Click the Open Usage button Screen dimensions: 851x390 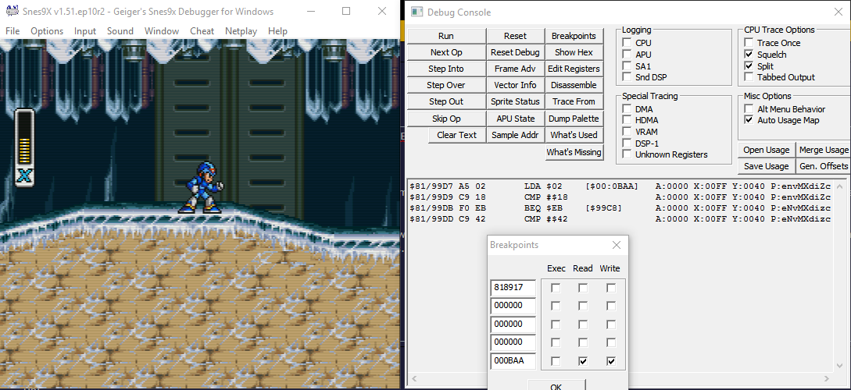pos(767,150)
